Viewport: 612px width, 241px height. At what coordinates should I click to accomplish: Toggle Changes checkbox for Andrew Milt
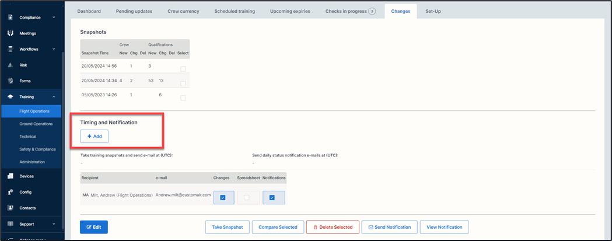[223, 198]
